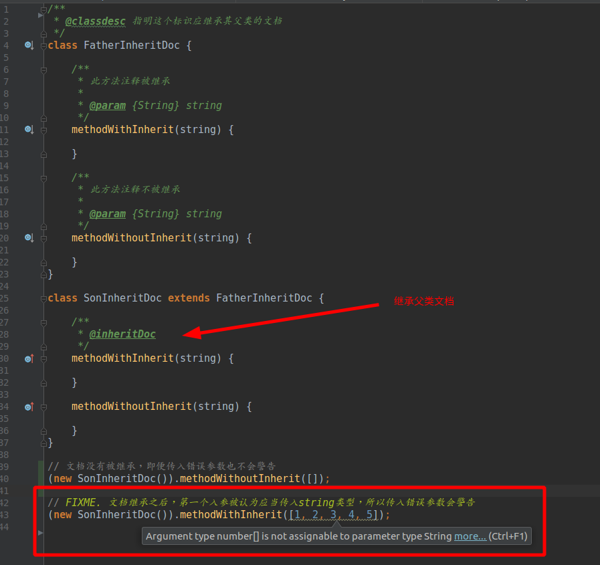Collapse the class SonInheritDoc block on line 25
The width and height of the screenshot is (600, 565).
point(43,299)
